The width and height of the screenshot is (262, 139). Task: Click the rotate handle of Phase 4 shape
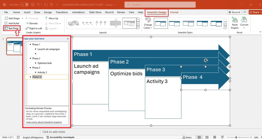click(206, 60)
